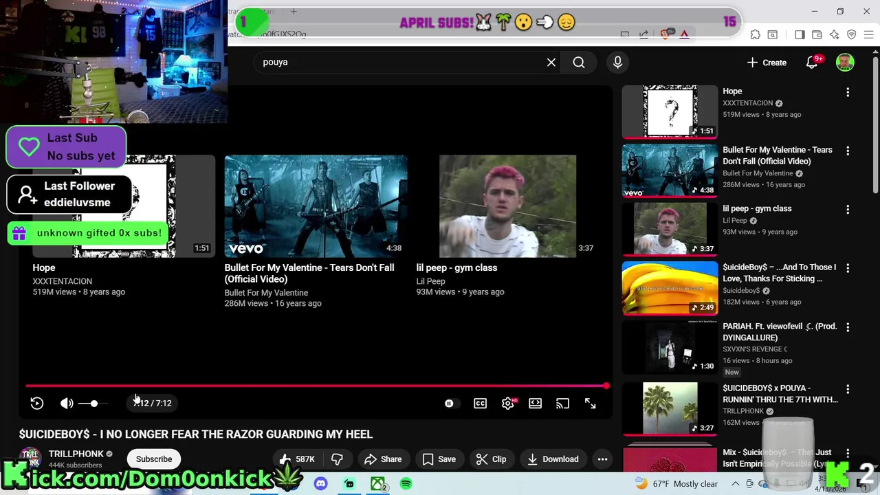880x495 pixels.
Task: Cast the video to a TV
Action: tap(562, 404)
